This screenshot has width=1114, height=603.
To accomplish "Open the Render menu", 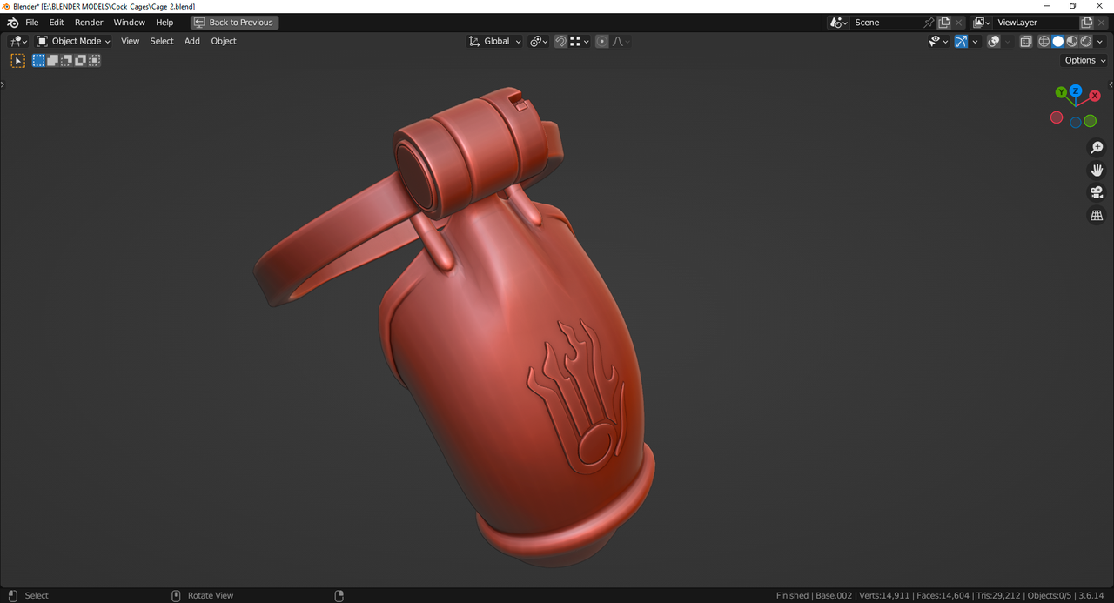I will 89,23.
